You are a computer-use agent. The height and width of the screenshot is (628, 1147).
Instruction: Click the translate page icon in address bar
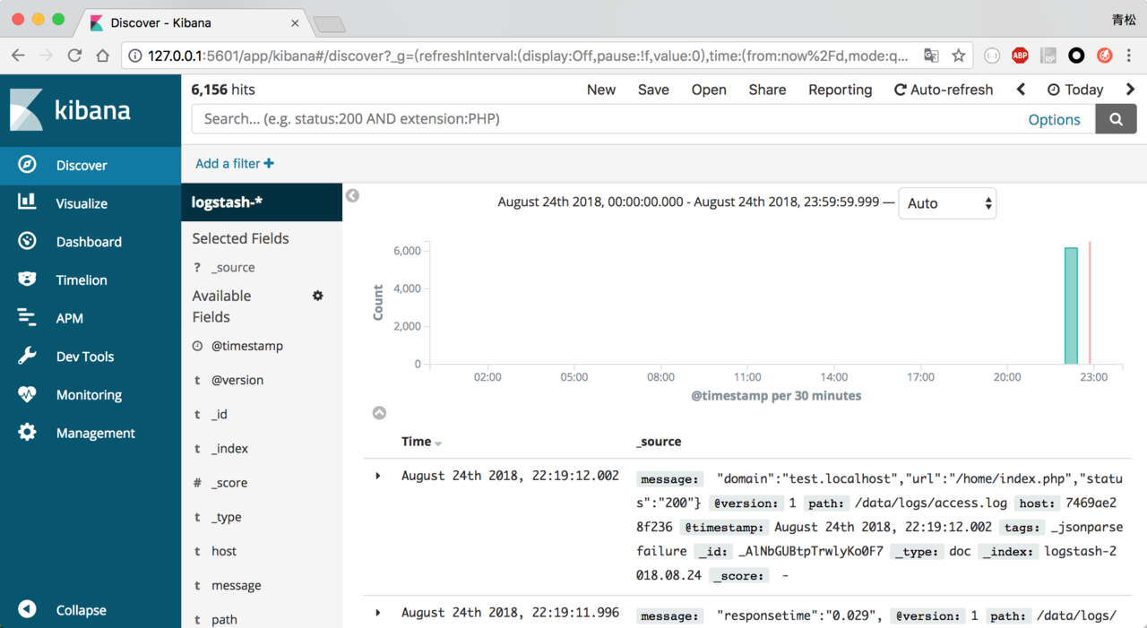pyautogui.click(x=931, y=56)
